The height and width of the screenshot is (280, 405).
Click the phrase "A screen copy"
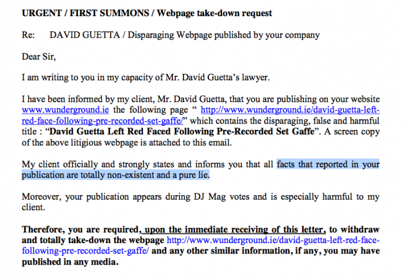pos(352,132)
